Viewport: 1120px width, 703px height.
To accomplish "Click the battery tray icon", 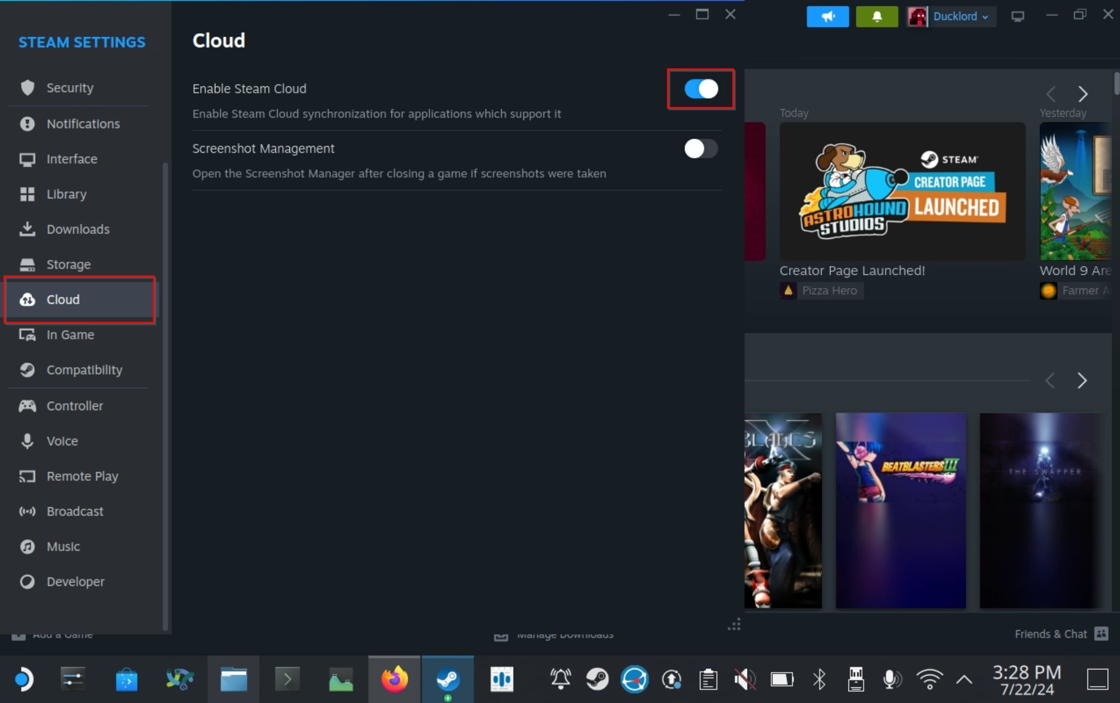I will [x=782, y=679].
